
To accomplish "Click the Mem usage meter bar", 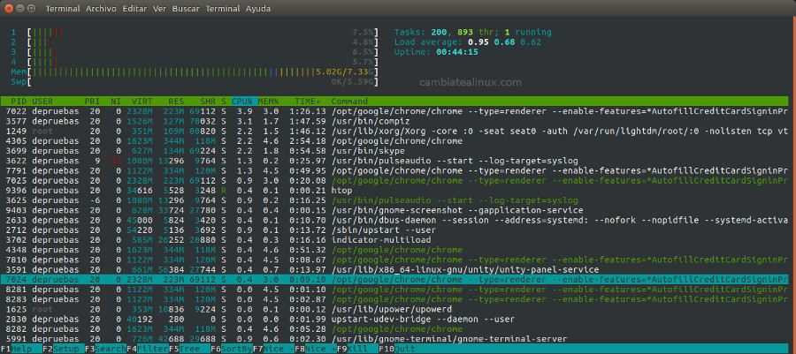I will [x=203, y=72].
